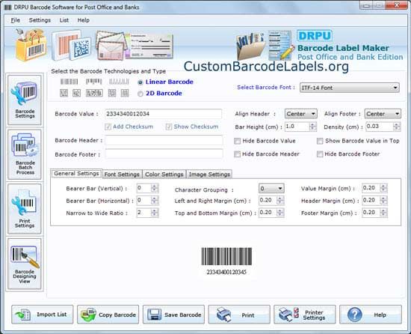Screen dimensions: 411x334
Task: Enable Show Barcode Value in Top
Action: 320,141
